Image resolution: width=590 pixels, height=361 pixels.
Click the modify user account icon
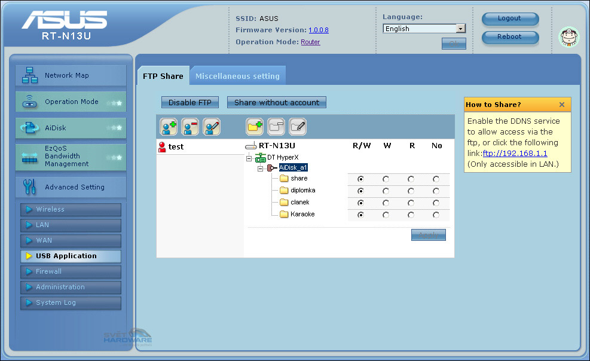(212, 127)
